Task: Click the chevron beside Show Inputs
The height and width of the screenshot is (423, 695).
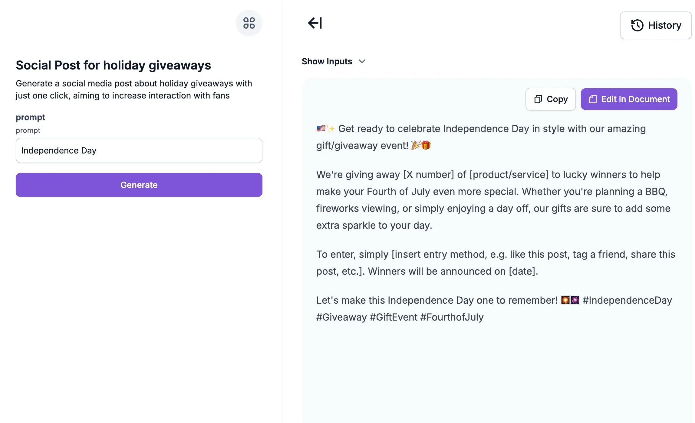Action: click(362, 61)
